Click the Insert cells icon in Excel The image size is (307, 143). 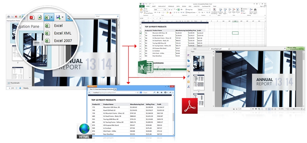tap(230, 10)
